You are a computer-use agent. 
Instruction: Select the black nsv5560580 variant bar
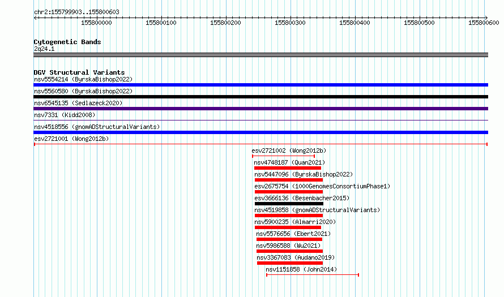click(x=260, y=97)
